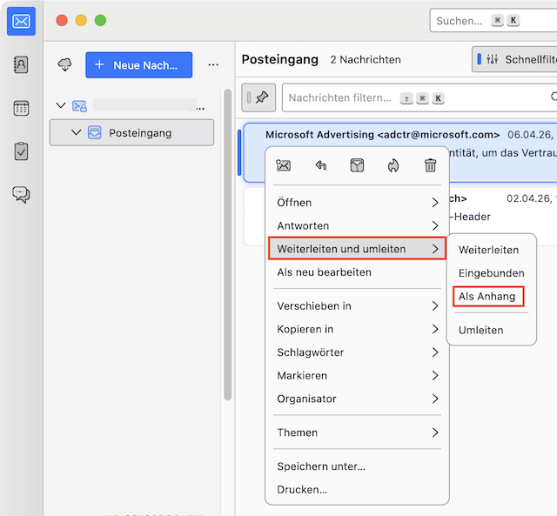Viewport: 557px width, 516px height.
Task: Click the account mail icon in the folder tree
Action: coord(79,106)
